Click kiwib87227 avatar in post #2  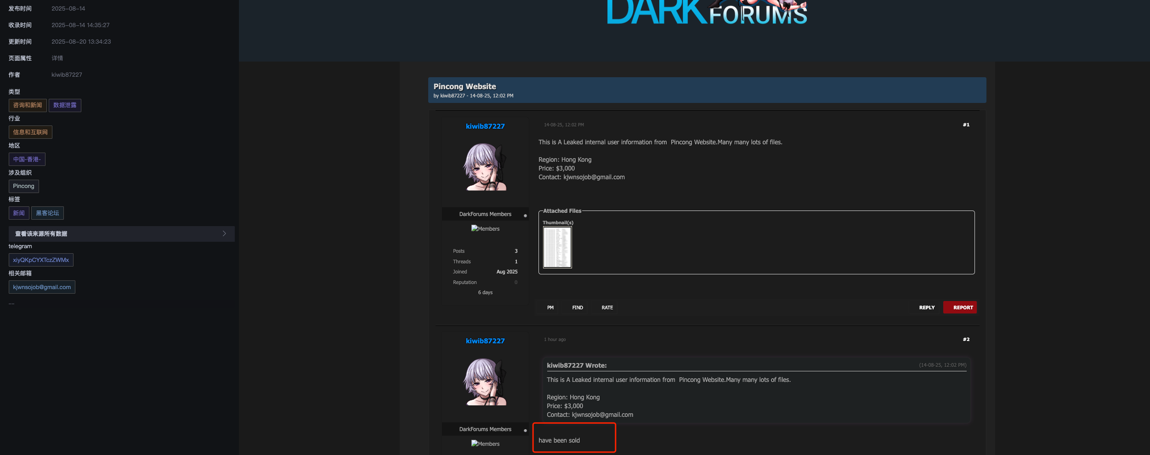coord(485,381)
